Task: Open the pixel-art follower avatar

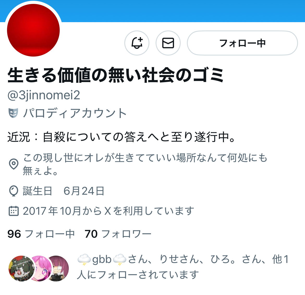Action: click(x=21, y=268)
